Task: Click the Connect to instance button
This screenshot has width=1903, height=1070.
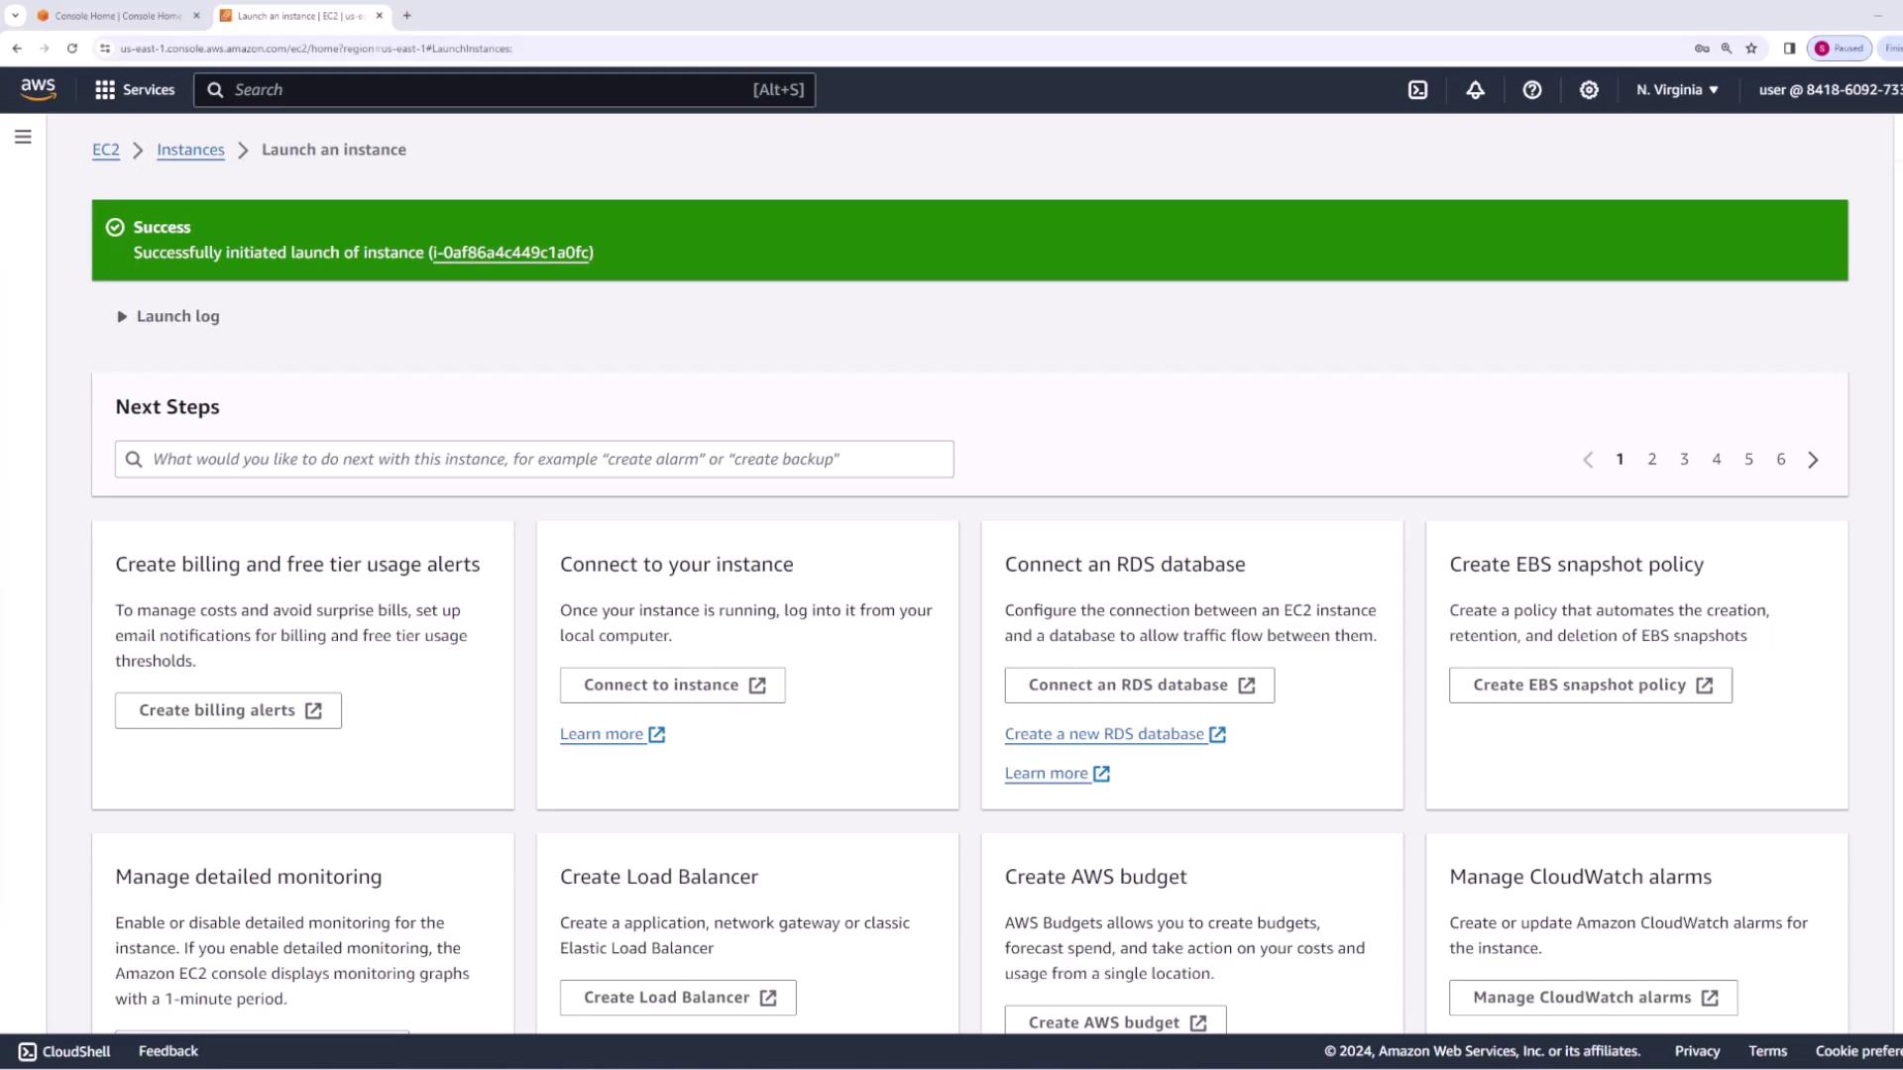Action: tap(672, 686)
